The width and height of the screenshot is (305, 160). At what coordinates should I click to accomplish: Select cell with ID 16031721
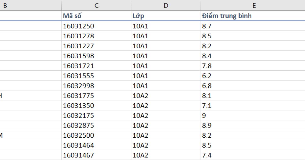96,66
